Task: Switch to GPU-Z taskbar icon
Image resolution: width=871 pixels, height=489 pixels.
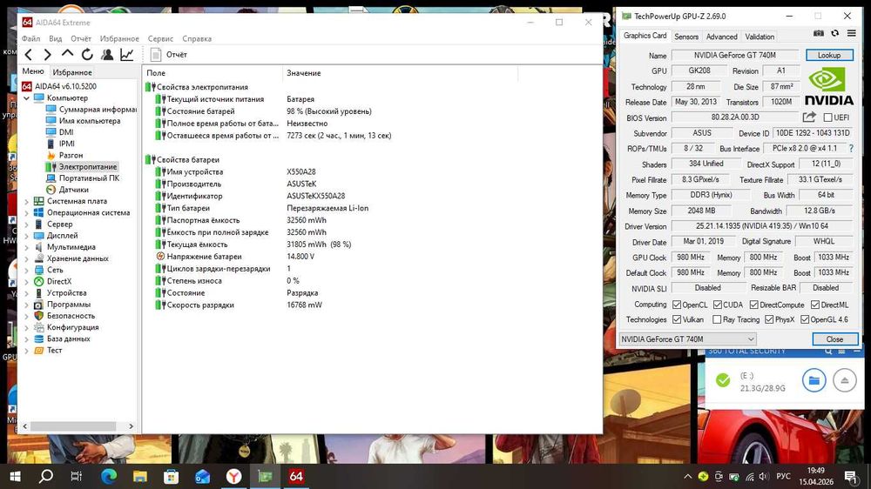Action: [265, 476]
